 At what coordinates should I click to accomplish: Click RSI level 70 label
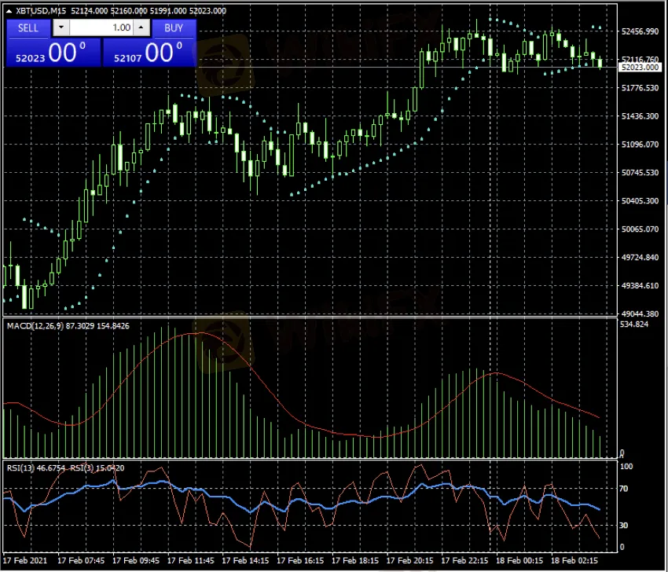[624, 489]
